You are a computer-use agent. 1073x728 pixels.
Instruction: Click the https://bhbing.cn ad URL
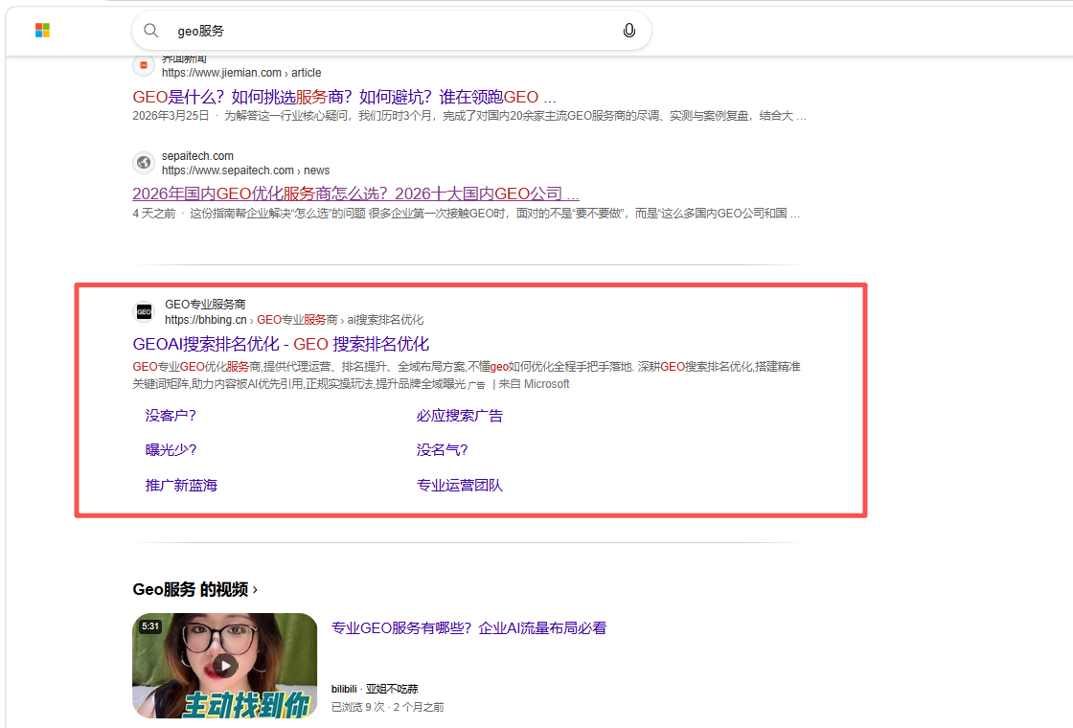coord(205,320)
